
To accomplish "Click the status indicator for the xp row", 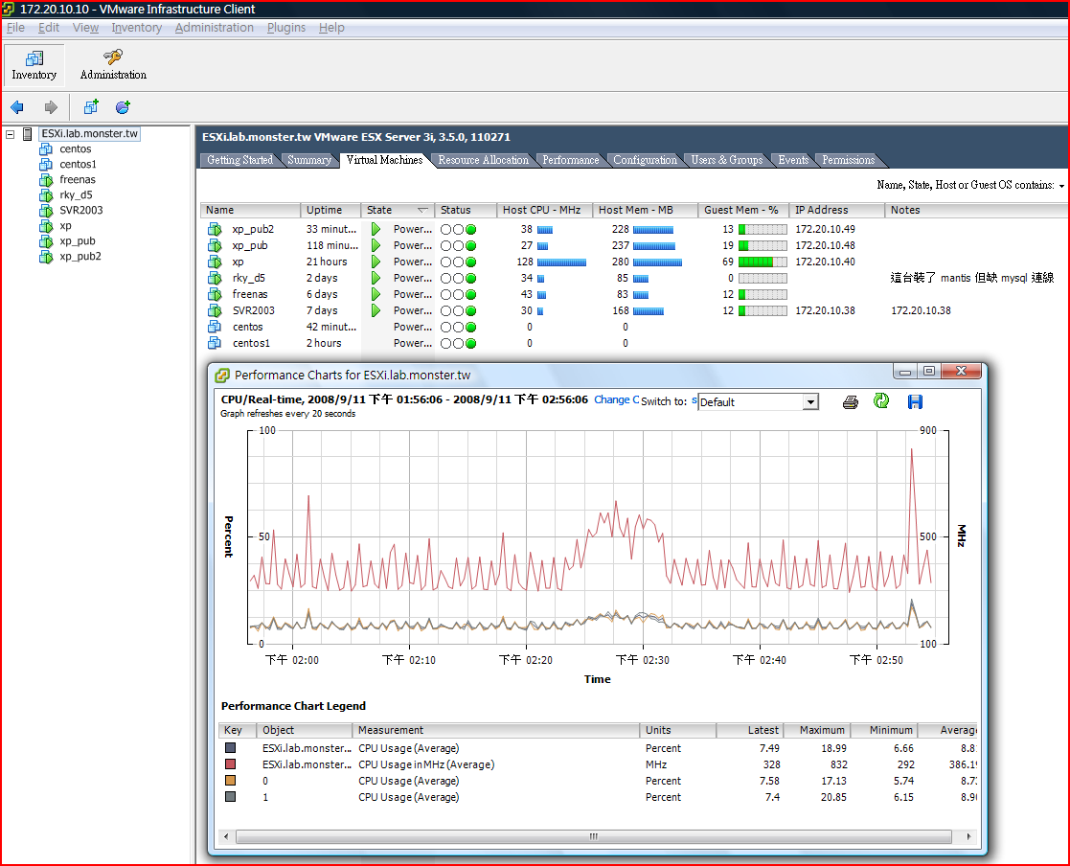I will click(458, 262).
